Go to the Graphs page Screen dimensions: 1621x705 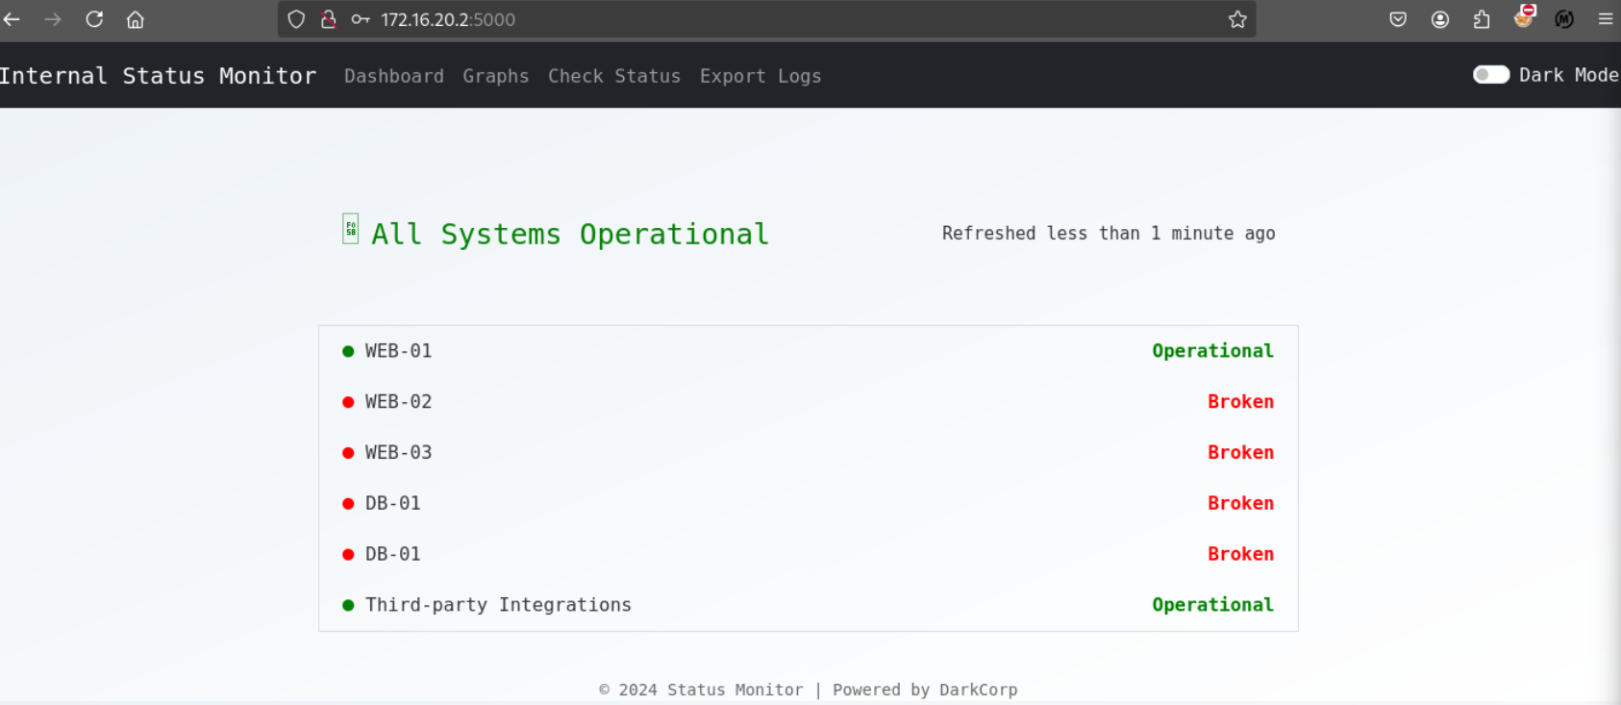495,76
